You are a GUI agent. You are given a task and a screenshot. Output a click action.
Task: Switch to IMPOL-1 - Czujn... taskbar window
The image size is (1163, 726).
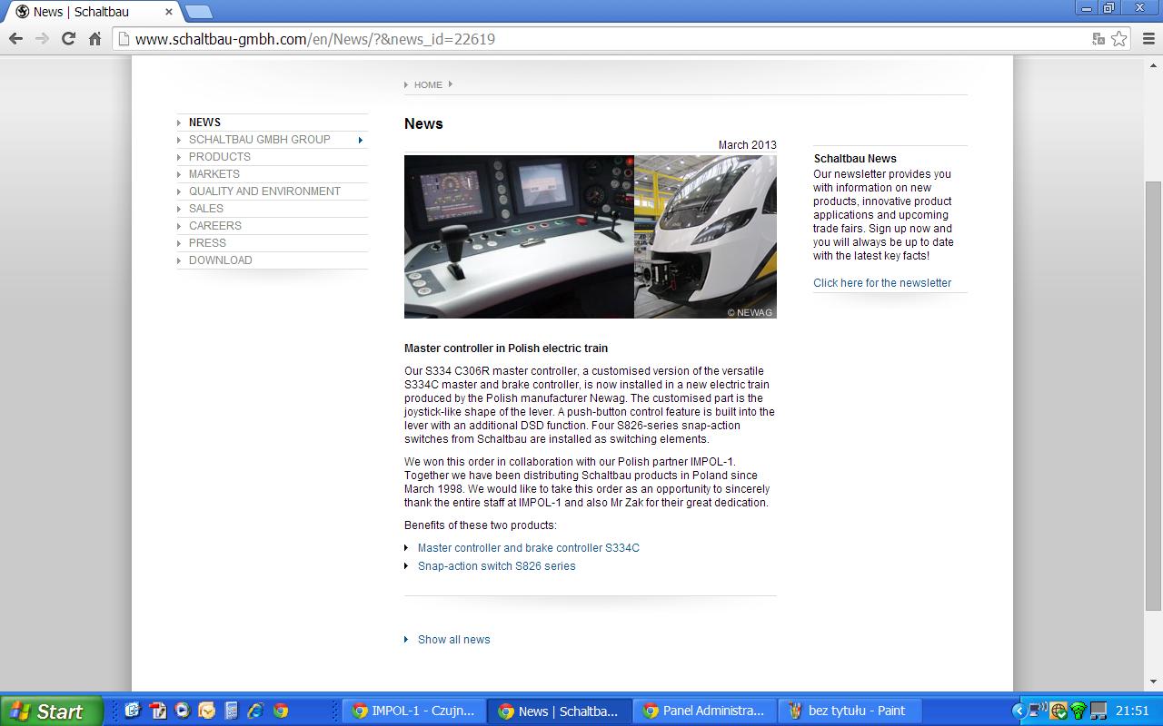414,711
